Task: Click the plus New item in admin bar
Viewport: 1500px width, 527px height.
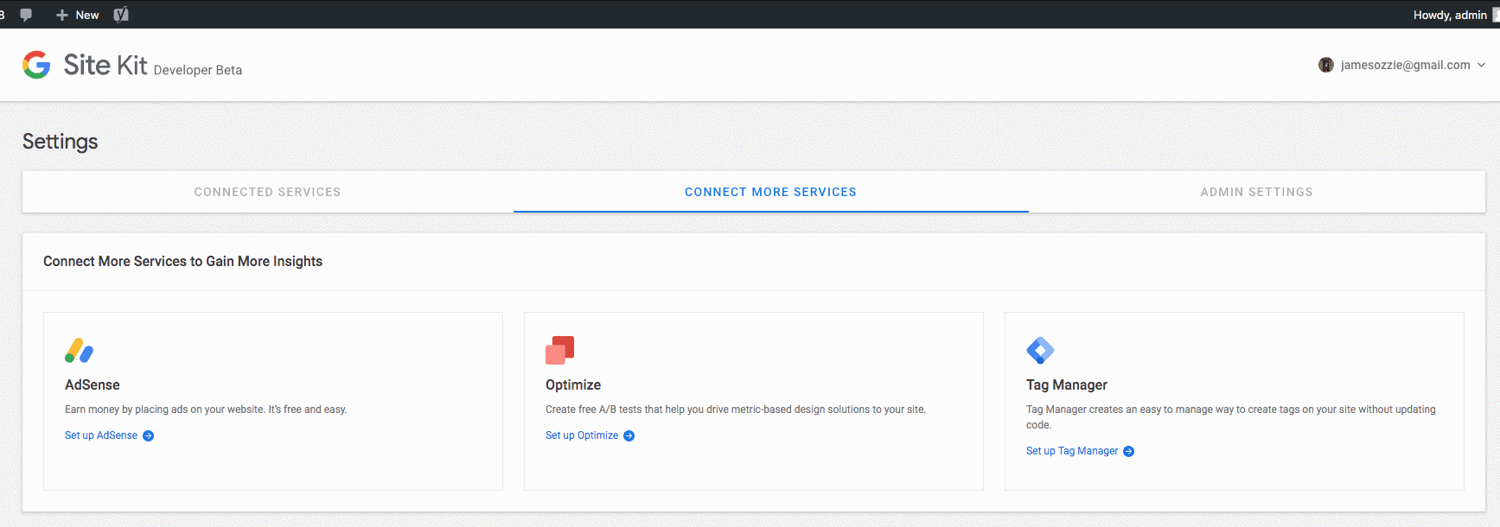Action: point(77,15)
